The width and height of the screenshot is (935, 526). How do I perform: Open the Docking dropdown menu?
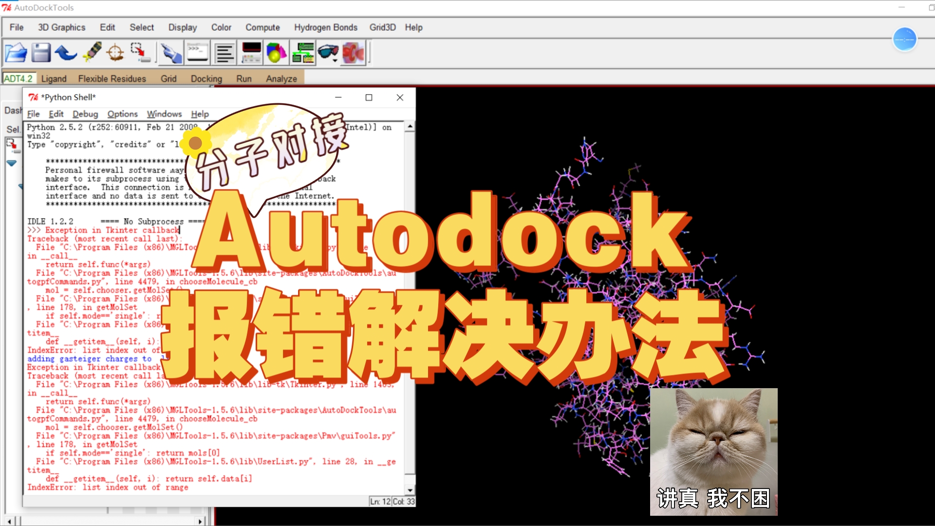(206, 78)
